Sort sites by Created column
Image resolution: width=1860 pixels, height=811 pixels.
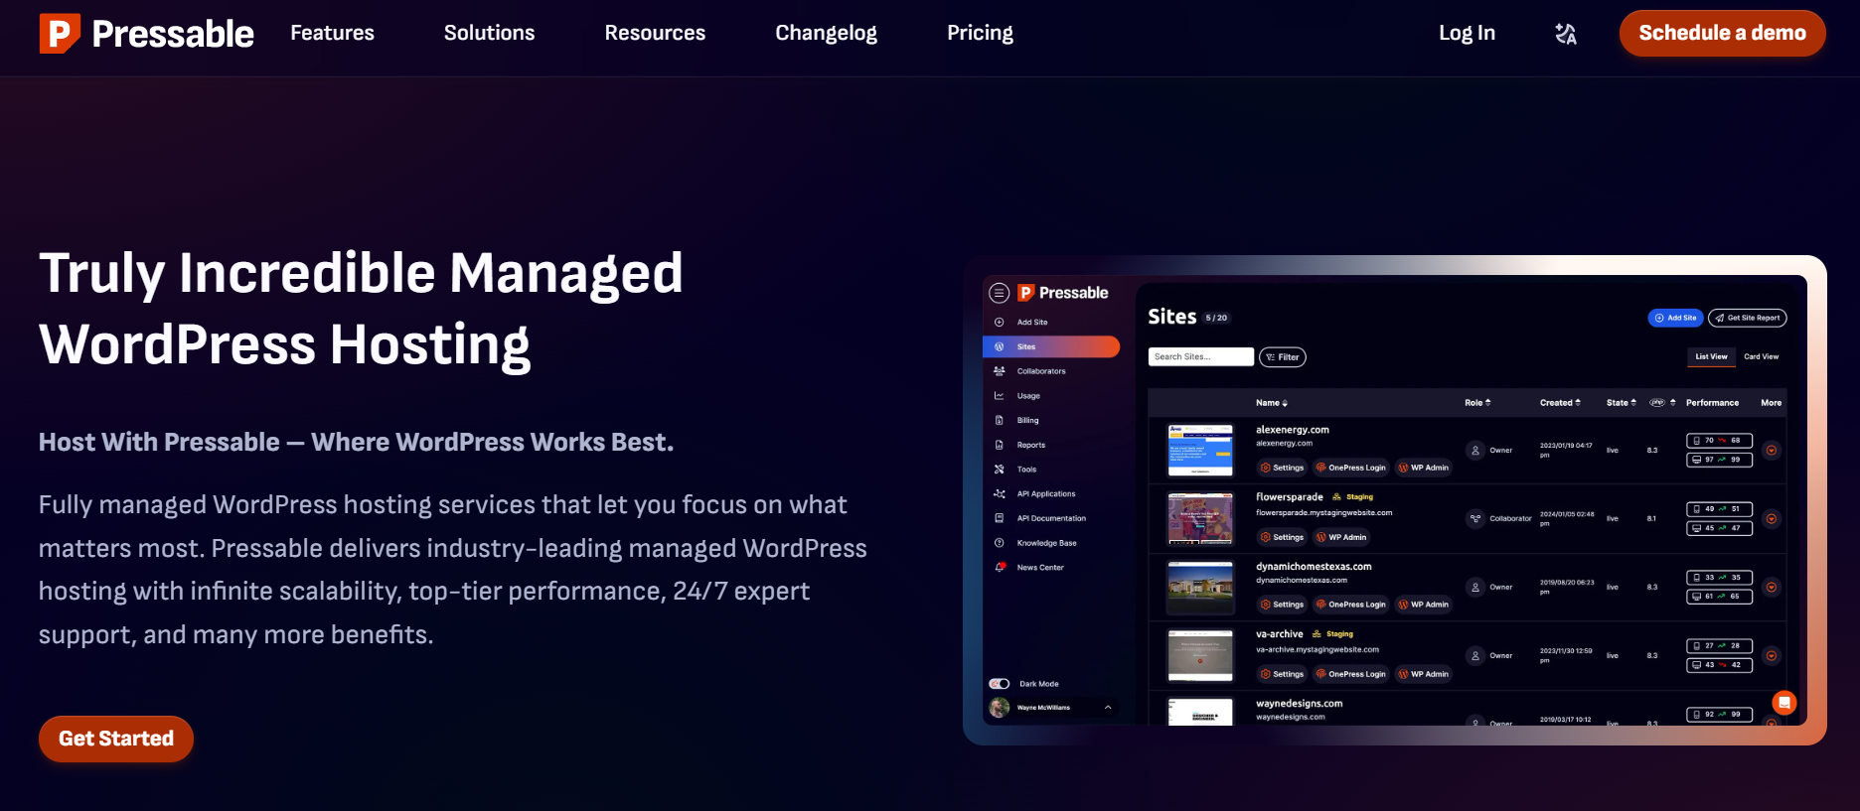(x=1560, y=403)
